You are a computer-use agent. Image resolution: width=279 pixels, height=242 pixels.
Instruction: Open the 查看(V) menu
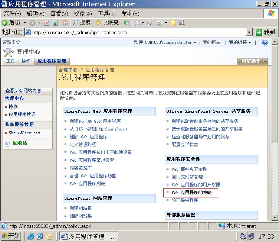[x=59, y=13]
